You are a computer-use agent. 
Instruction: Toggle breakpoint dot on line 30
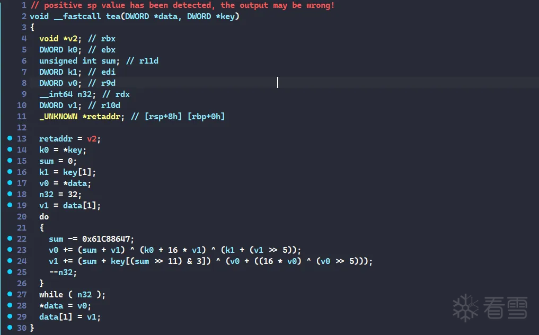(x=10, y=328)
